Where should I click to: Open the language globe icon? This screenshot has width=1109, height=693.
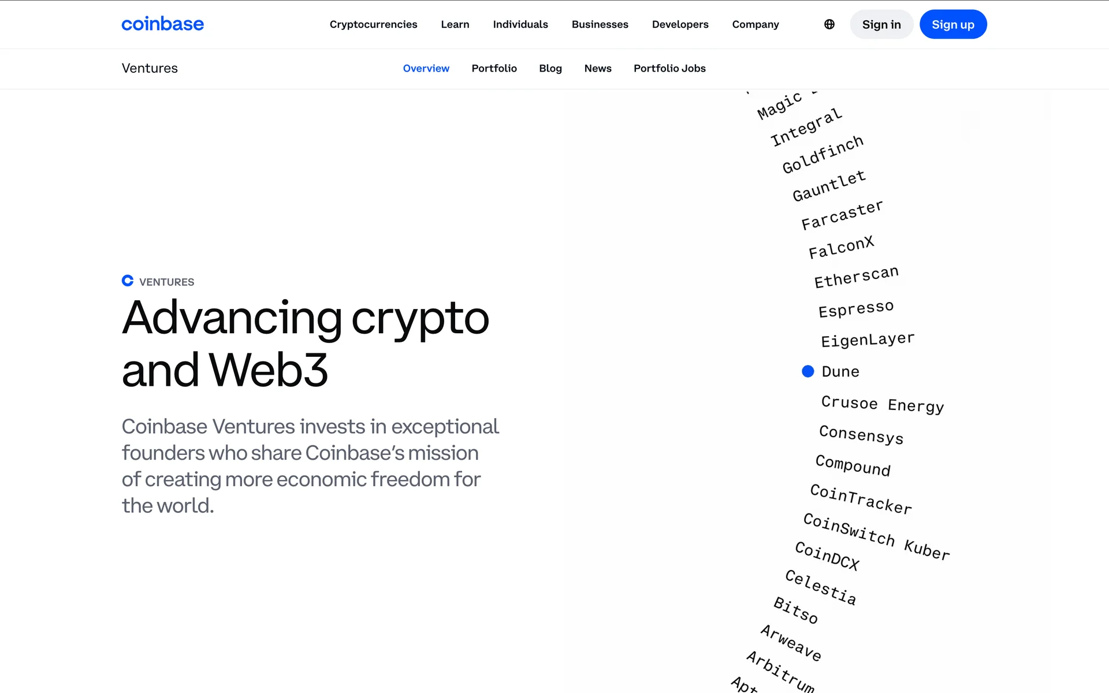click(829, 24)
